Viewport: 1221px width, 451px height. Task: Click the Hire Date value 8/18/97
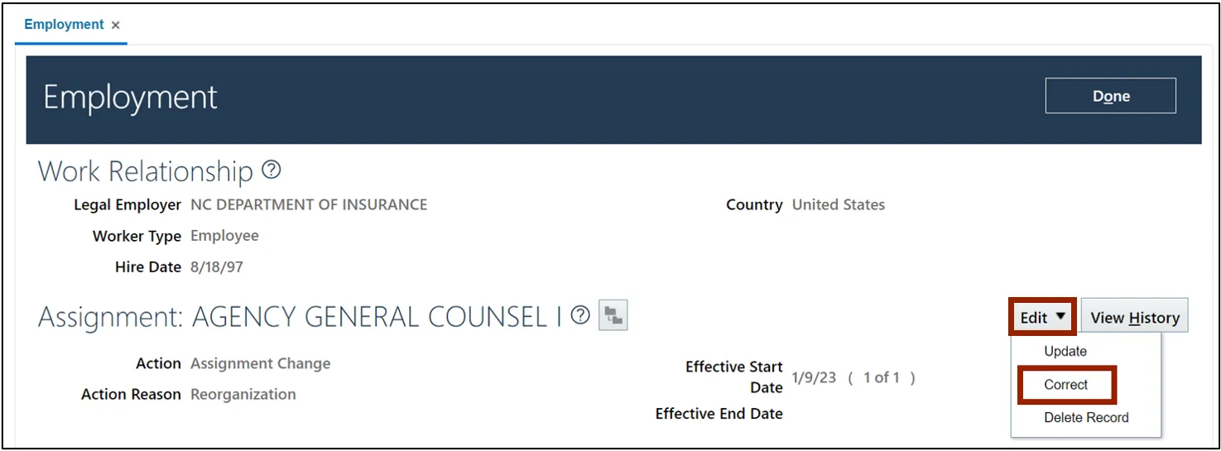pyautogui.click(x=217, y=267)
